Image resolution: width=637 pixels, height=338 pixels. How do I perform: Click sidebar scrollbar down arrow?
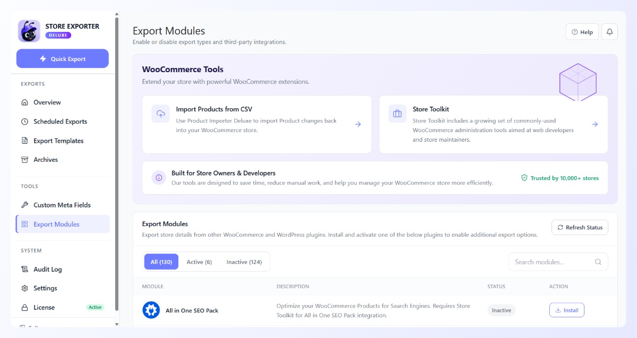tap(117, 323)
